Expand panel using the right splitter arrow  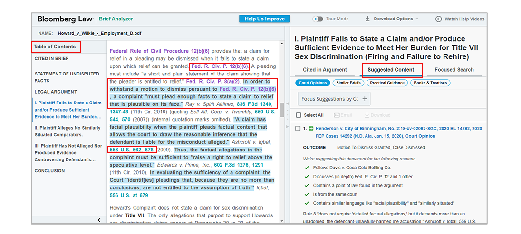288,127
